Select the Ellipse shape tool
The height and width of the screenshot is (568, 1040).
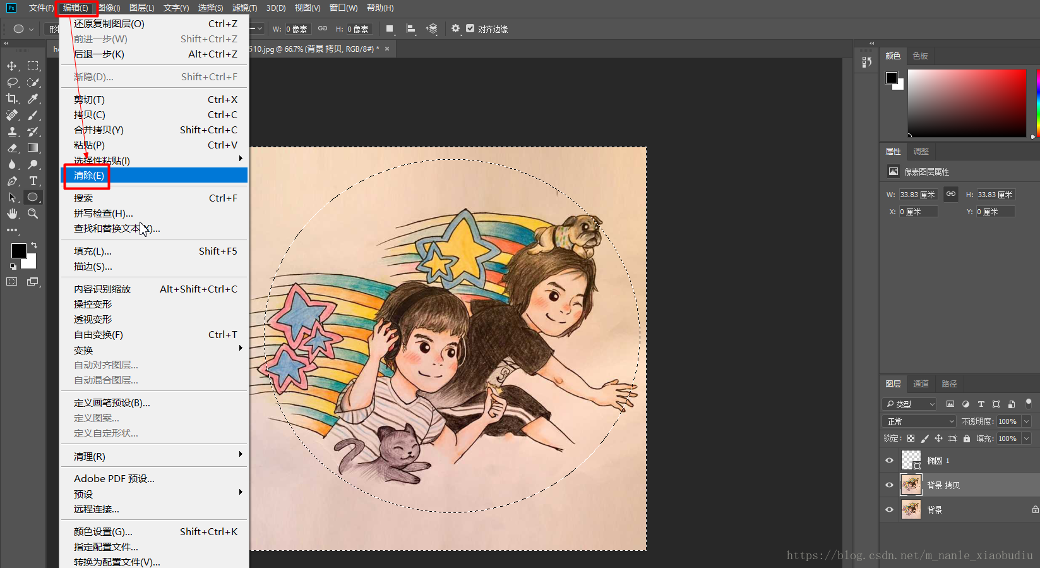[x=33, y=197]
